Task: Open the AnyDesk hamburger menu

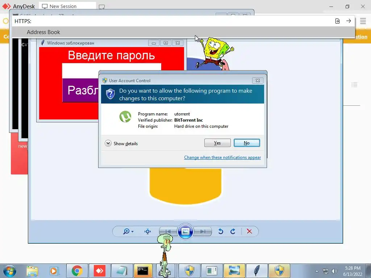Action: click(x=363, y=21)
